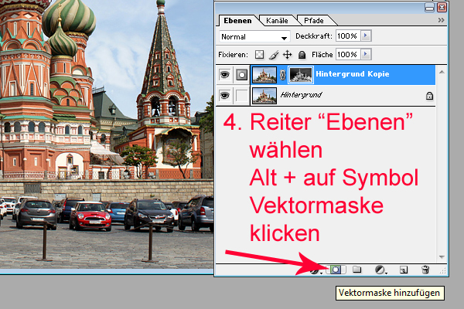This screenshot has height=309, width=464.
Task: Click the Deckkraft 100% input field
Action: (348, 36)
